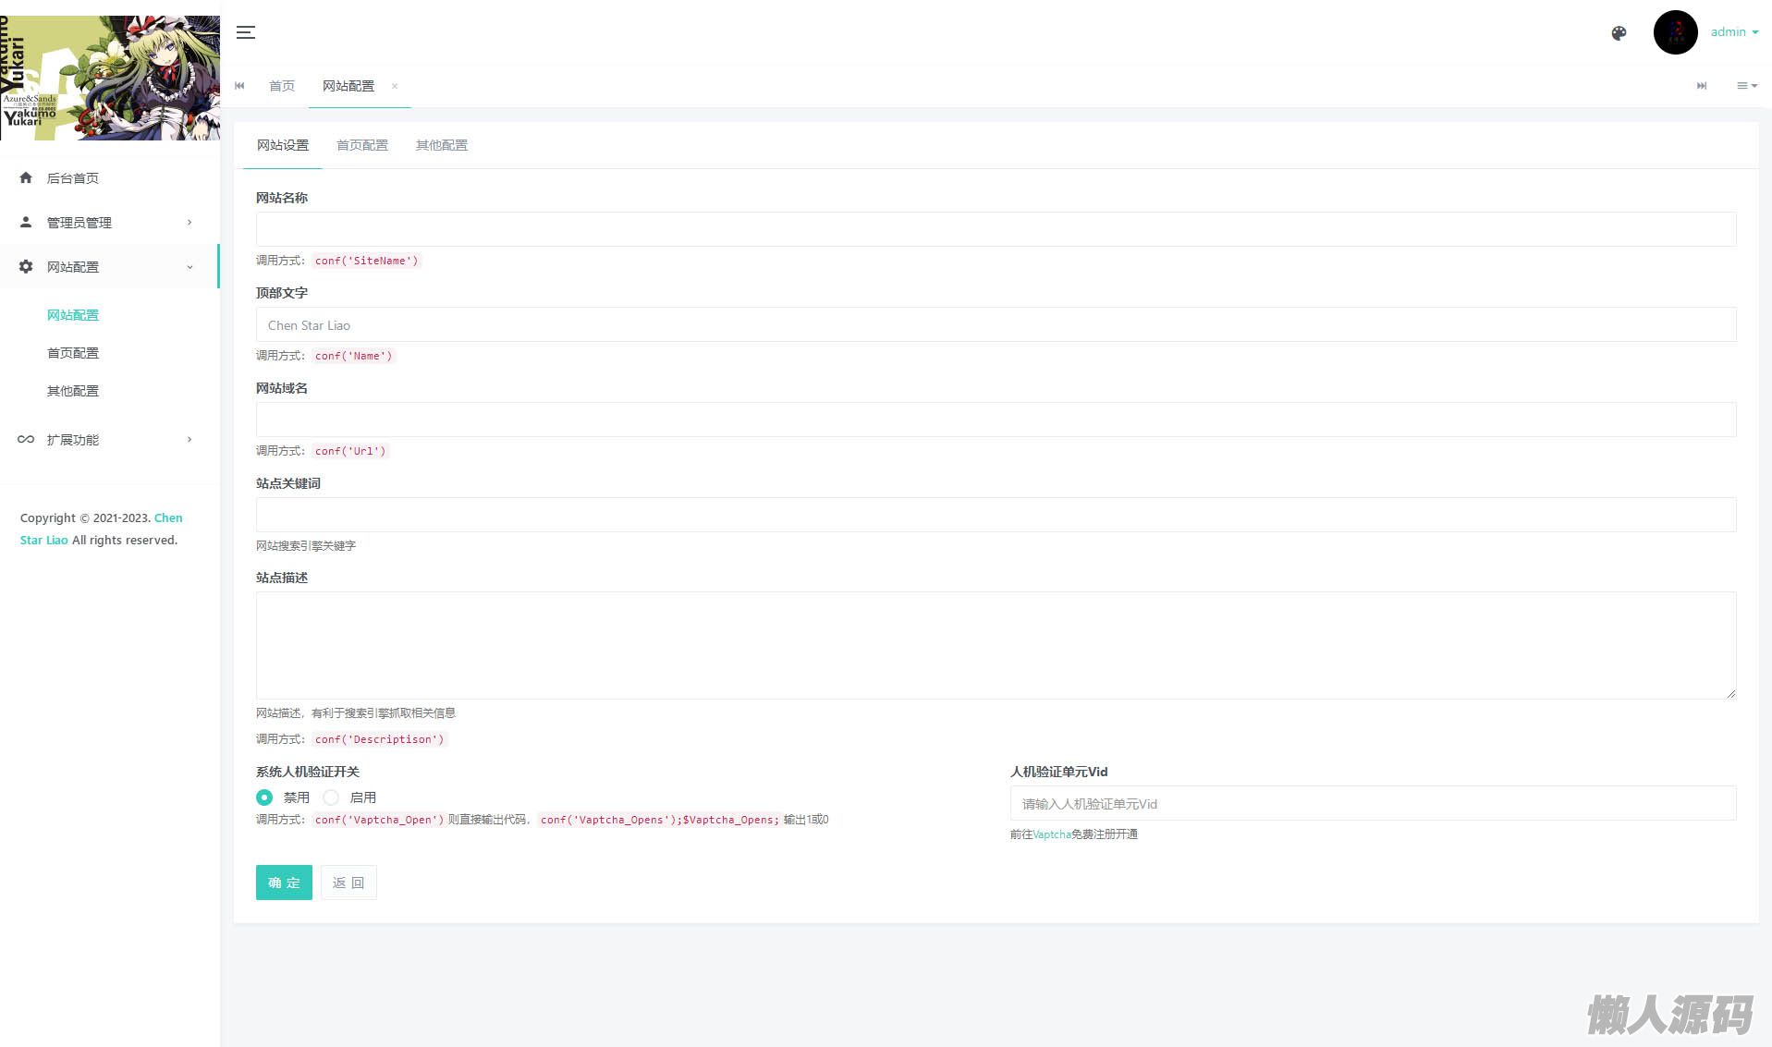
Task: Click the admin avatar image
Action: tap(1675, 32)
